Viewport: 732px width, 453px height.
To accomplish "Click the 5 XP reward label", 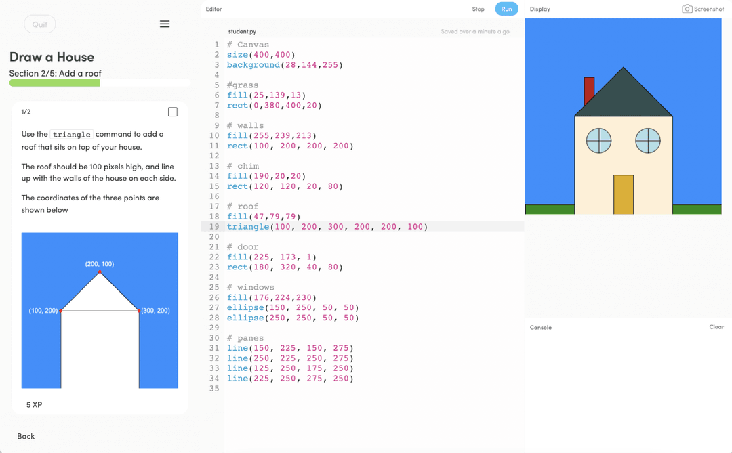I will click(33, 404).
